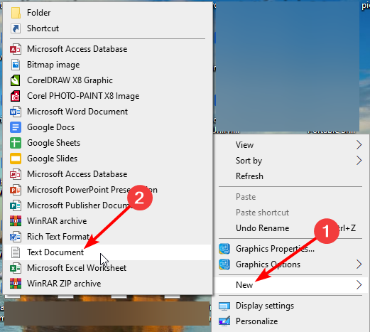Click the Folder icon in New submenu
This screenshot has width=370, height=332.
[16, 13]
